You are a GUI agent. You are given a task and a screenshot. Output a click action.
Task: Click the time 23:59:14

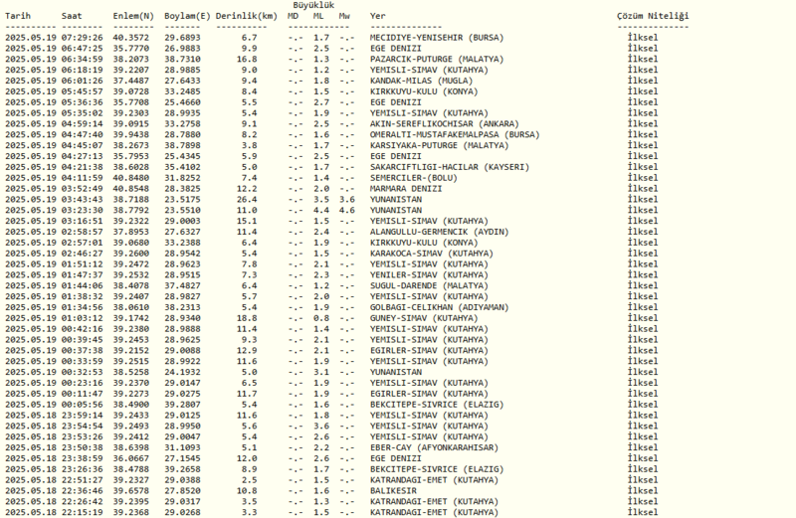click(x=82, y=415)
